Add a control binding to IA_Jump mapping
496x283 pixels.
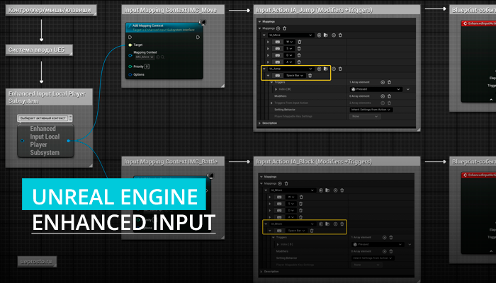point(334,69)
